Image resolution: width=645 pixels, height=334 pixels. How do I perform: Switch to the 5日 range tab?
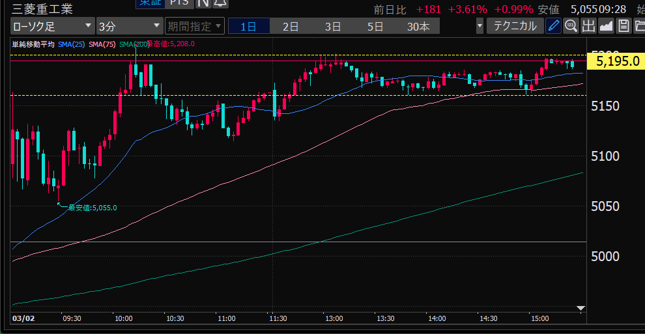tap(375, 27)
